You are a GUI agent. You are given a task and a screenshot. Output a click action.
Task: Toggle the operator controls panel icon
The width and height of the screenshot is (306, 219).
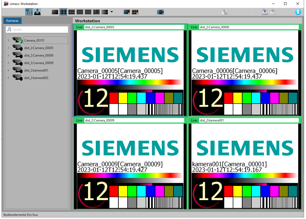coord(37,12)
